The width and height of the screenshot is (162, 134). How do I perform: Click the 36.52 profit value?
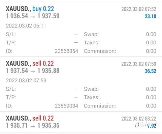click(x=151, y=71)
